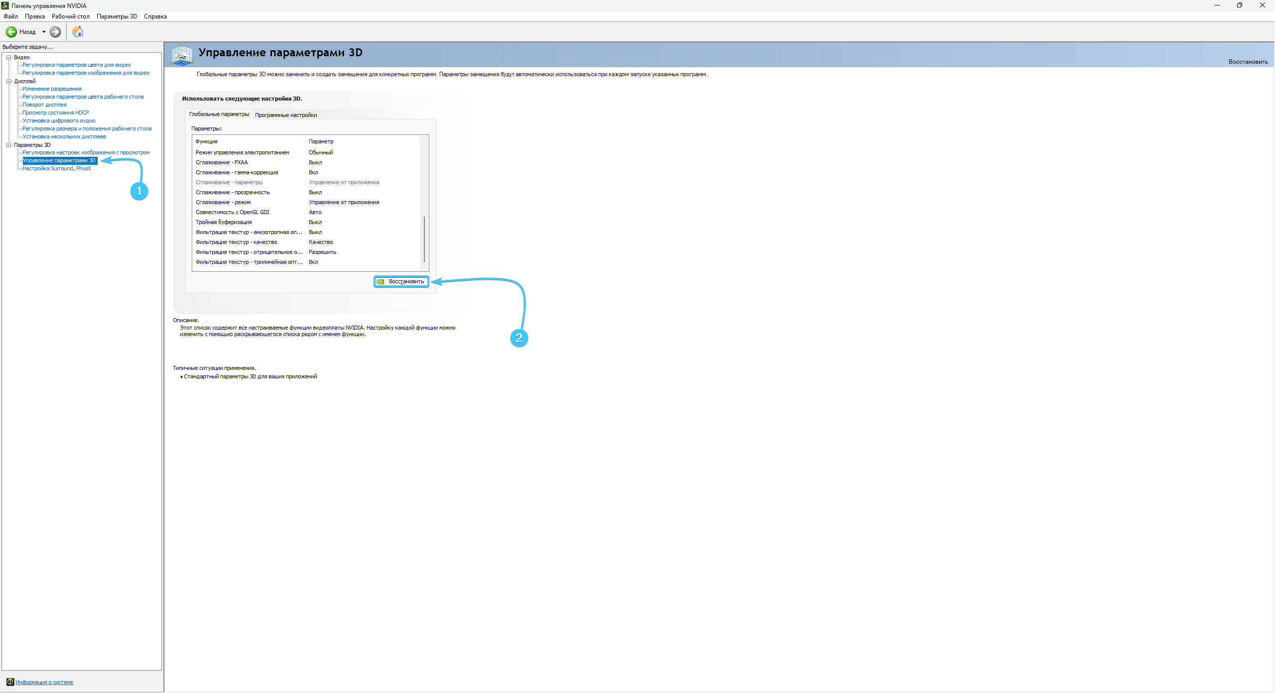
Task: Select the Фильтрация текстур - качество row
Action: (x=306, y=242)
